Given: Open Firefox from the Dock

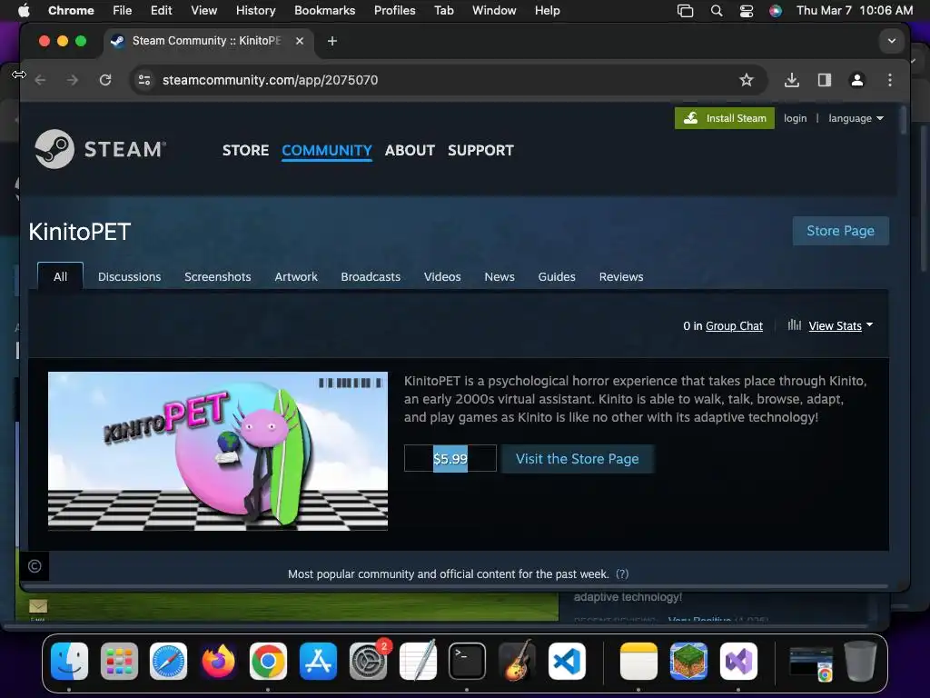Looking at the screenshot, I should (218, 661).
